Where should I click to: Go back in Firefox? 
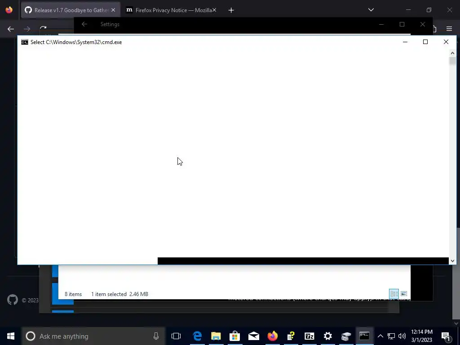pos(11,29)
